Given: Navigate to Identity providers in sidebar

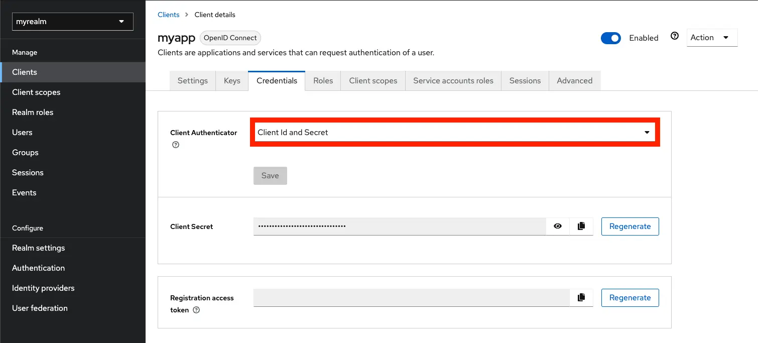Looking at the screenshot, I should (43, 288).
